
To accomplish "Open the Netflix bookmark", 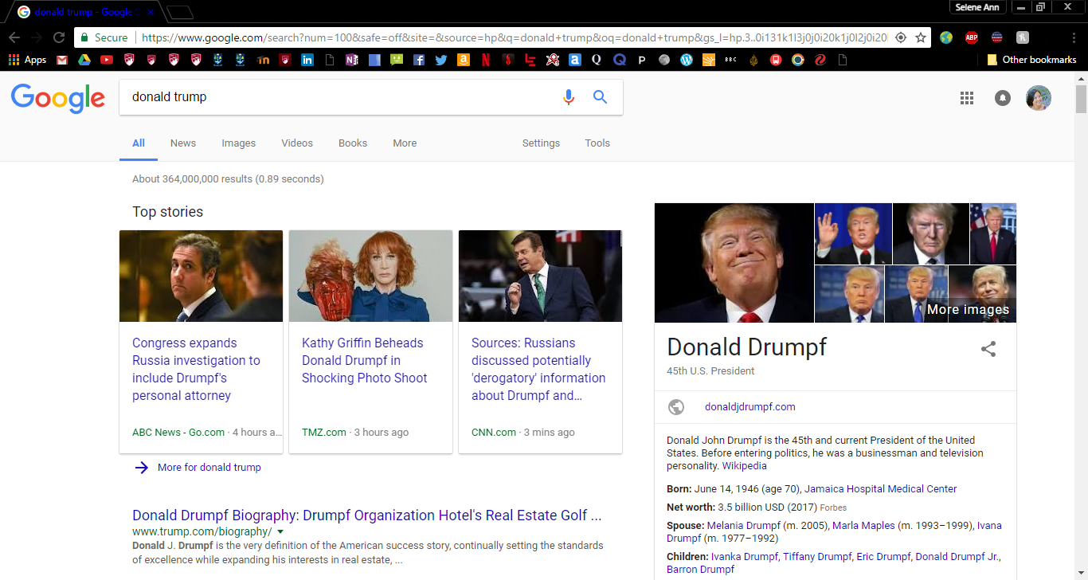I will (x=486, y=60).
